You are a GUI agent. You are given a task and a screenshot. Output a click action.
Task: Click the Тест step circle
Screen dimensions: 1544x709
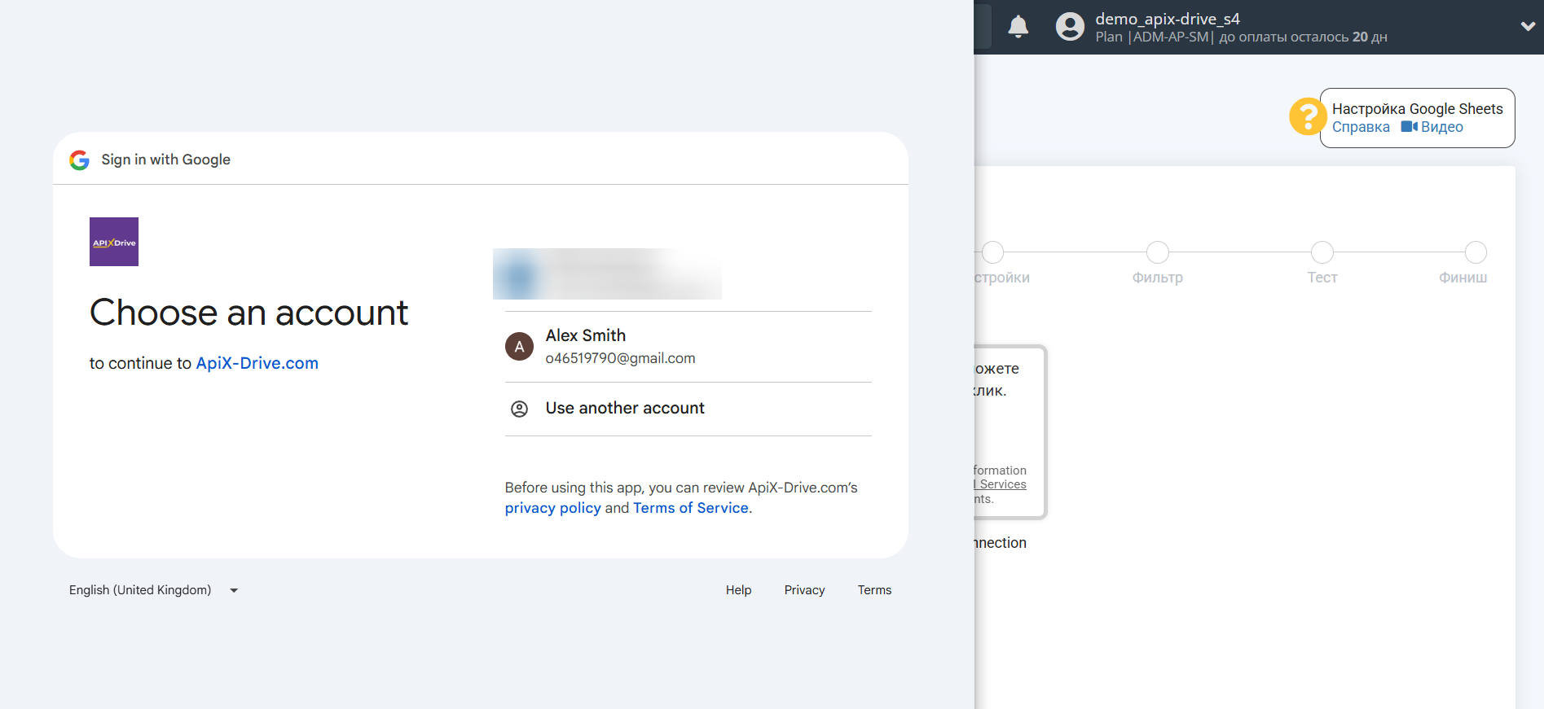[1322, 252]
